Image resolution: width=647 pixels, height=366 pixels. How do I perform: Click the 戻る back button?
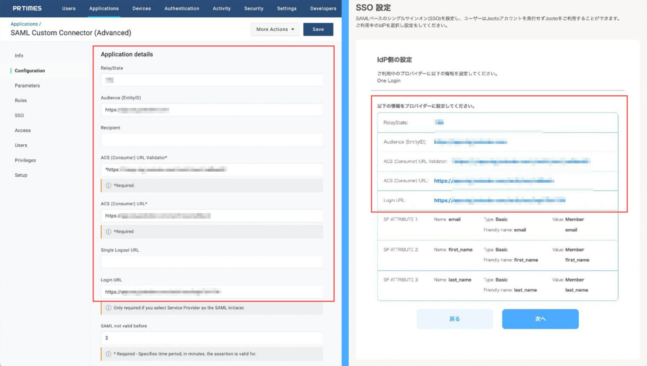click(x=455, y=319)
